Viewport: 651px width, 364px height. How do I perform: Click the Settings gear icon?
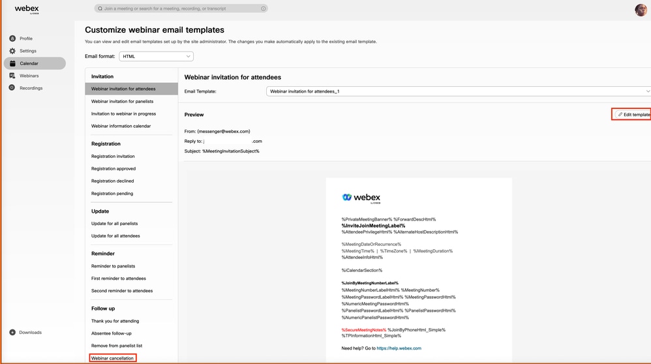12,51
